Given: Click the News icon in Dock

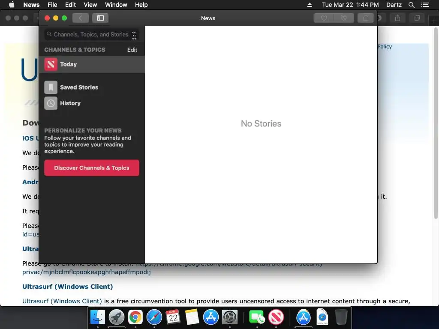Looking at the screenshot, I should [x=276, y=317].
